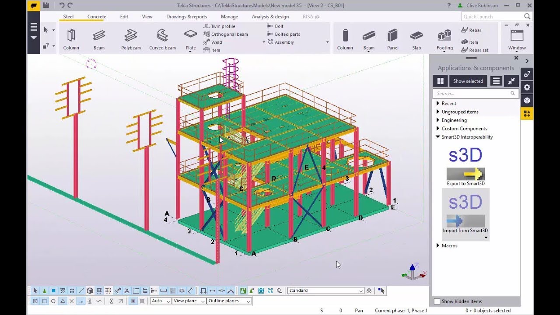This screenshot has height=315, width=560.
Task: Open the Outline planes dropdown
Action: [229, 301]
